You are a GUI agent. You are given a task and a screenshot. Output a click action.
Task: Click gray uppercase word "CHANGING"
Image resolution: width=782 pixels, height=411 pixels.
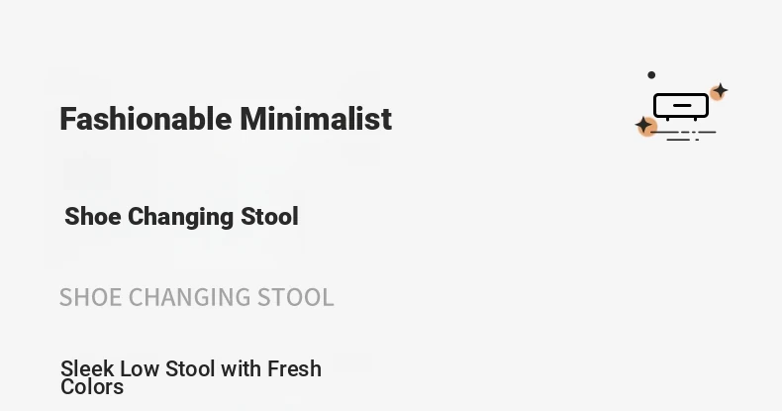click(x=190, y=297)
